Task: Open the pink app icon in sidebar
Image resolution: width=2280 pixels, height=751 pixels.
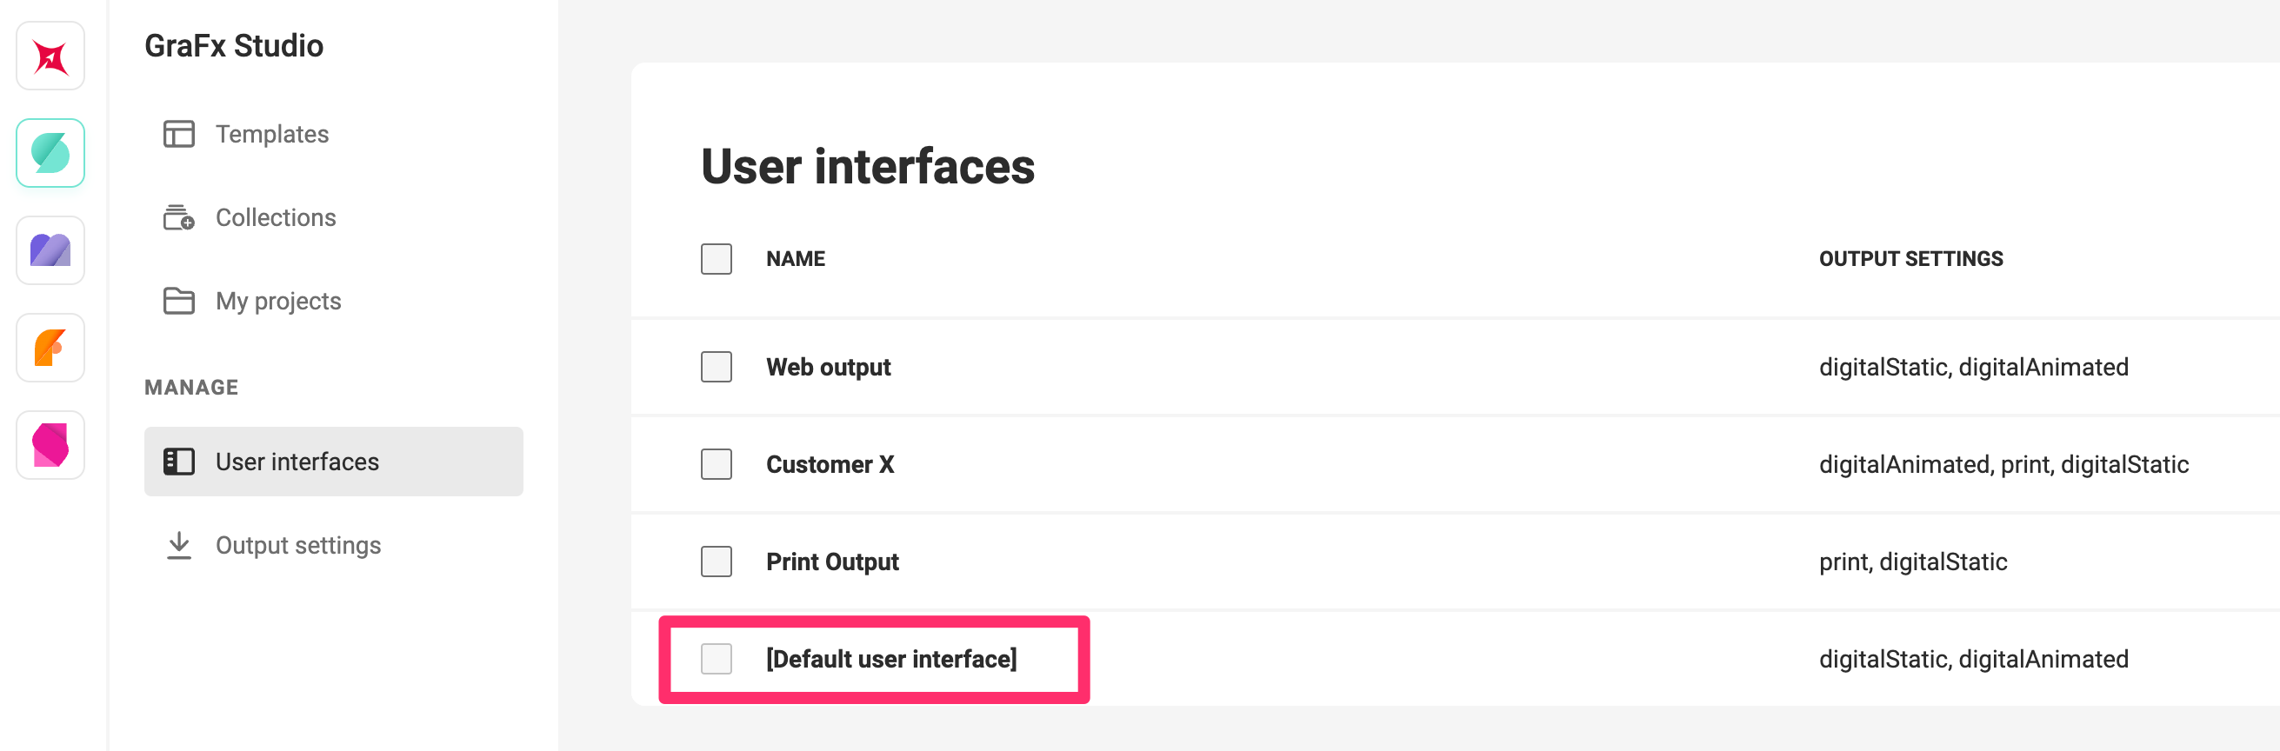Action: [50, 445]
